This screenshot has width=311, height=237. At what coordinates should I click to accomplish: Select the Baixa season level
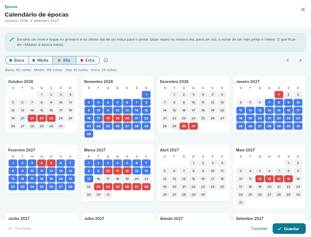pyautogui.click(x=17, y=60)
